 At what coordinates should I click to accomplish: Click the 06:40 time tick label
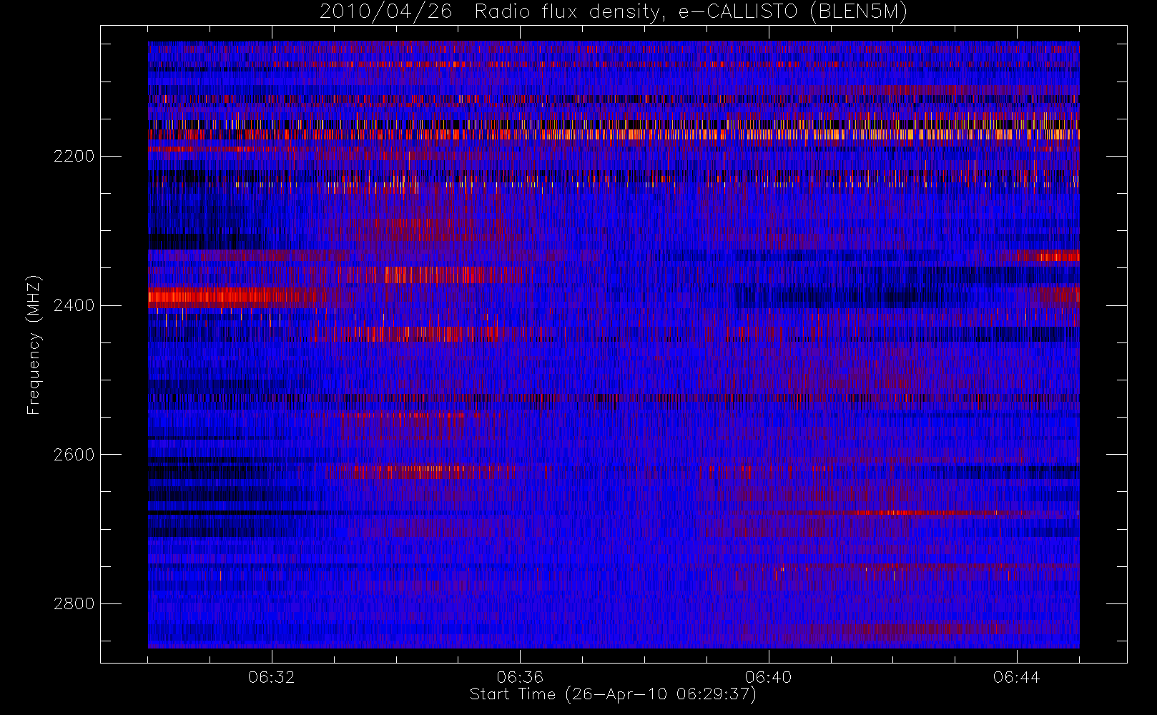pos(768,677)
